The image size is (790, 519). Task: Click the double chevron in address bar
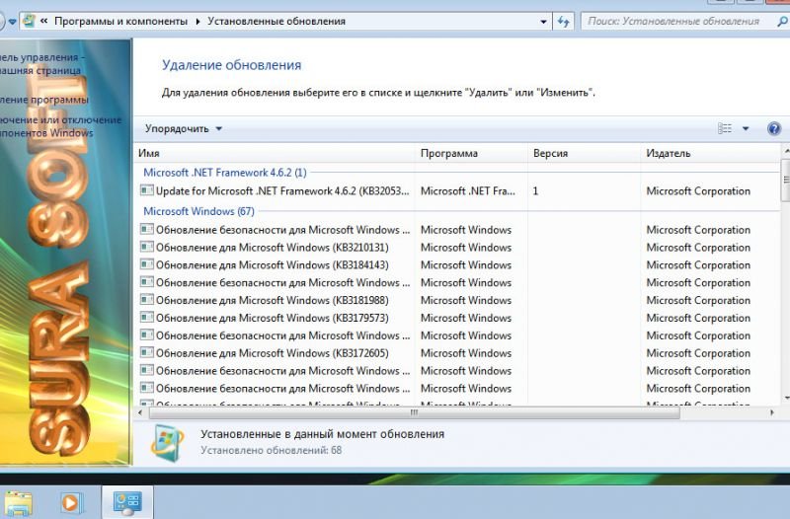(x=43, y=21)
